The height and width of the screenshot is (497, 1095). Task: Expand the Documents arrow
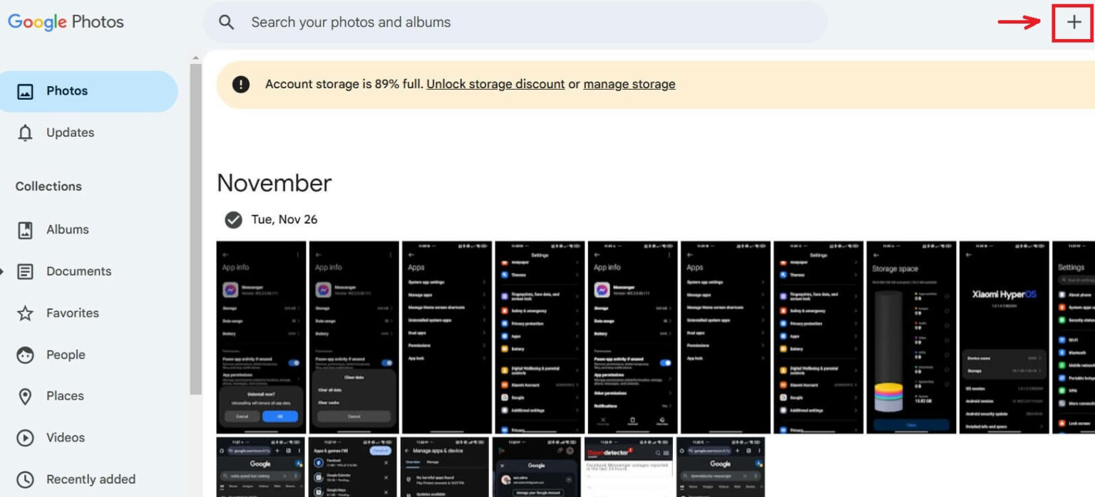pyautogui.click(x=3, y=271)
